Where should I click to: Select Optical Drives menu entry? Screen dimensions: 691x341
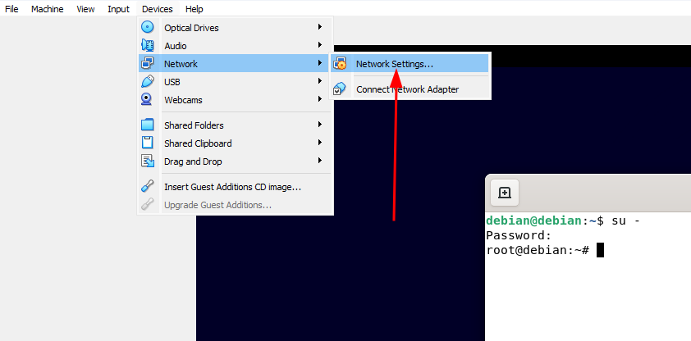point(235,27)
